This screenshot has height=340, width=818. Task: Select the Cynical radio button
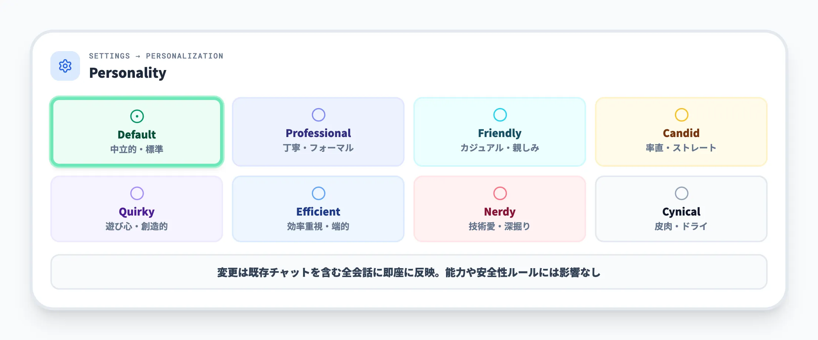(x=681, y=193)
